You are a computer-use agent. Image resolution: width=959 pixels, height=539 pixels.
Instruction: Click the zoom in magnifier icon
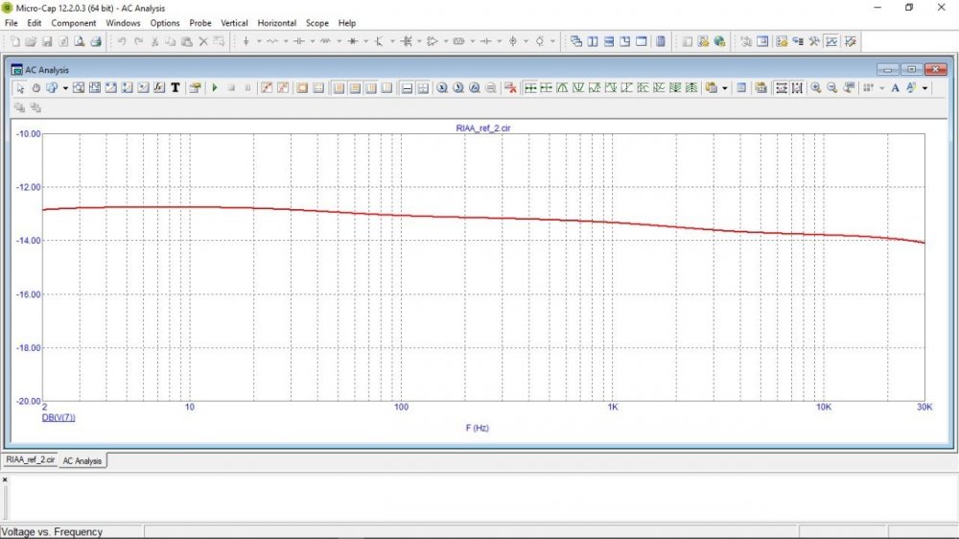(x=815, y=87)
